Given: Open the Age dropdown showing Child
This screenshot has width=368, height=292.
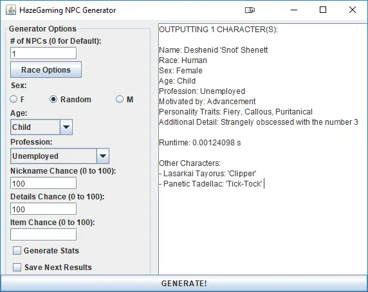Looking at the screenshot, I should 42,127.
